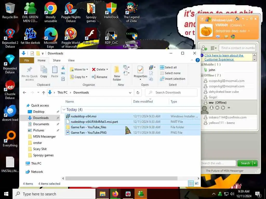Open the Easy access dropdown in ribbon
Image resolution: width=266 pixels, height=199 pixels.
(127, 73)
